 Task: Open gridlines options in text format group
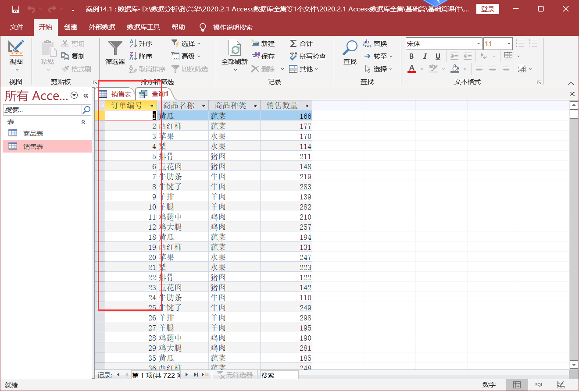point(511,56)
